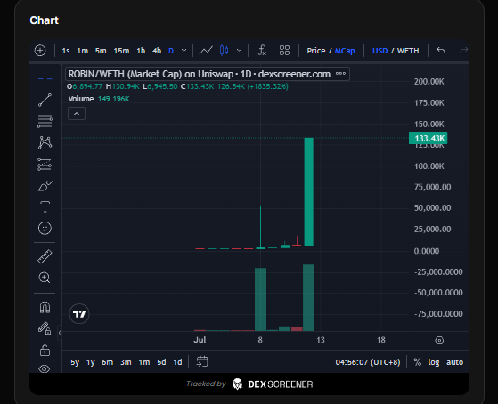Activate the zoom in tool
The height and width of the screenshot is (404, 498).
45,278
